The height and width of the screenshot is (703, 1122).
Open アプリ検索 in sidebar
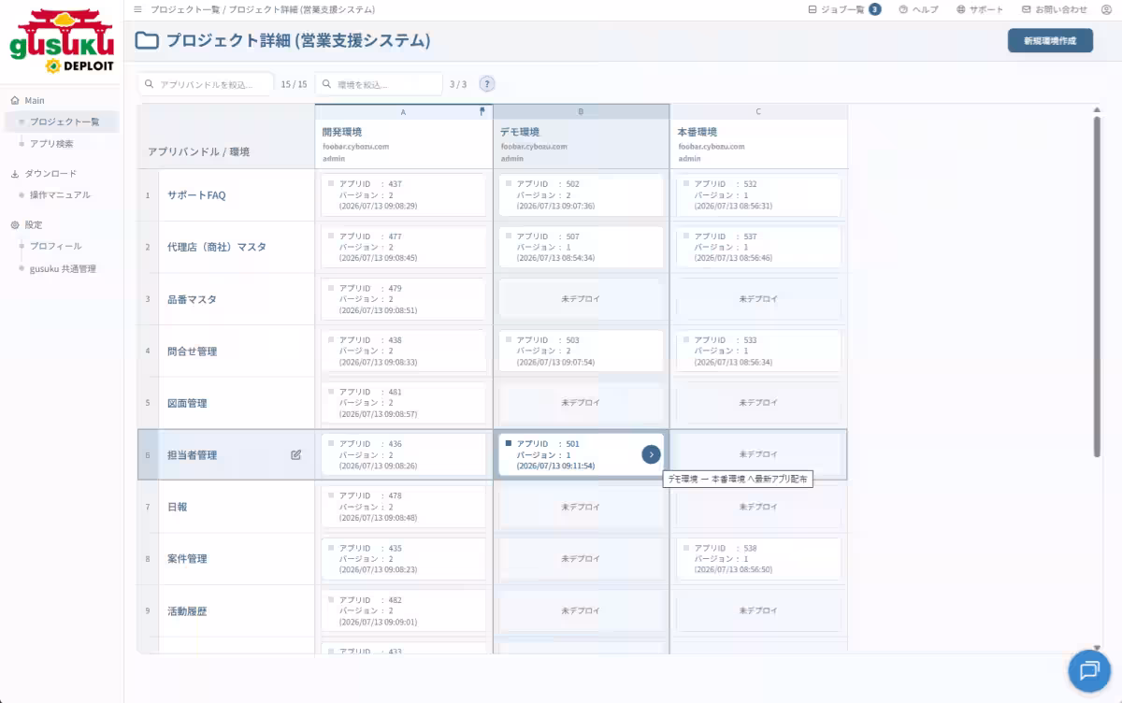(51, 144)
